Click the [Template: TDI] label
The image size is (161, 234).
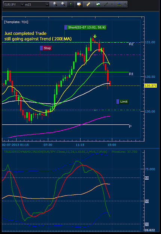(x=16, y=22)
